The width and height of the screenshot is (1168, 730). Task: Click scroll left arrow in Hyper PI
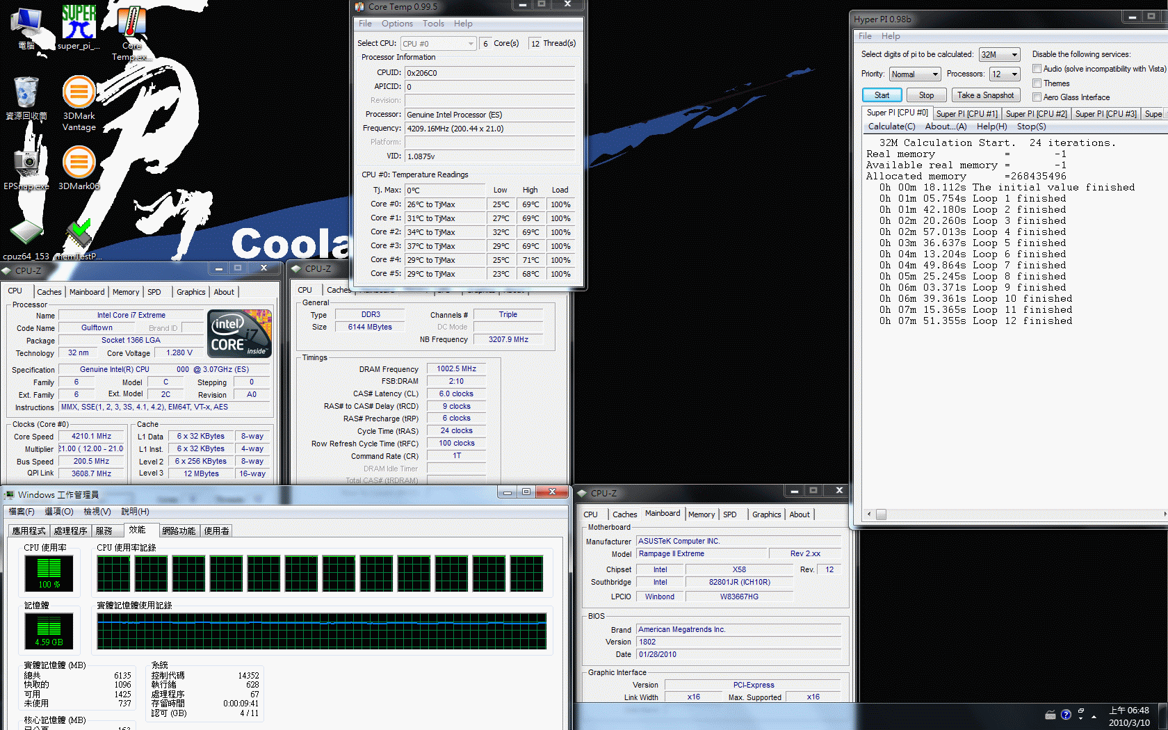[868, 514]
